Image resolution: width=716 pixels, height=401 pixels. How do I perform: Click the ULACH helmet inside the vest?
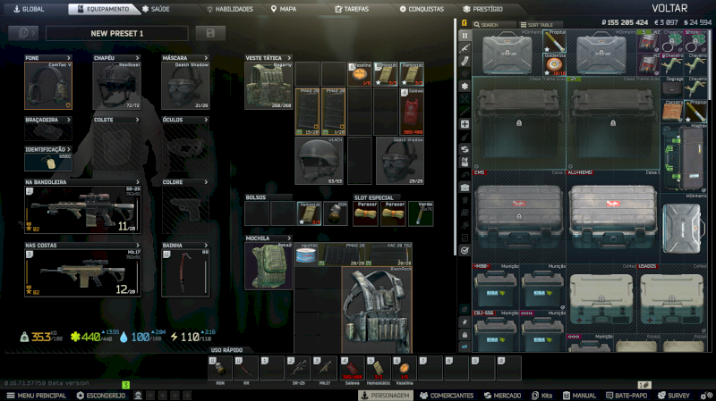[320, 161]
